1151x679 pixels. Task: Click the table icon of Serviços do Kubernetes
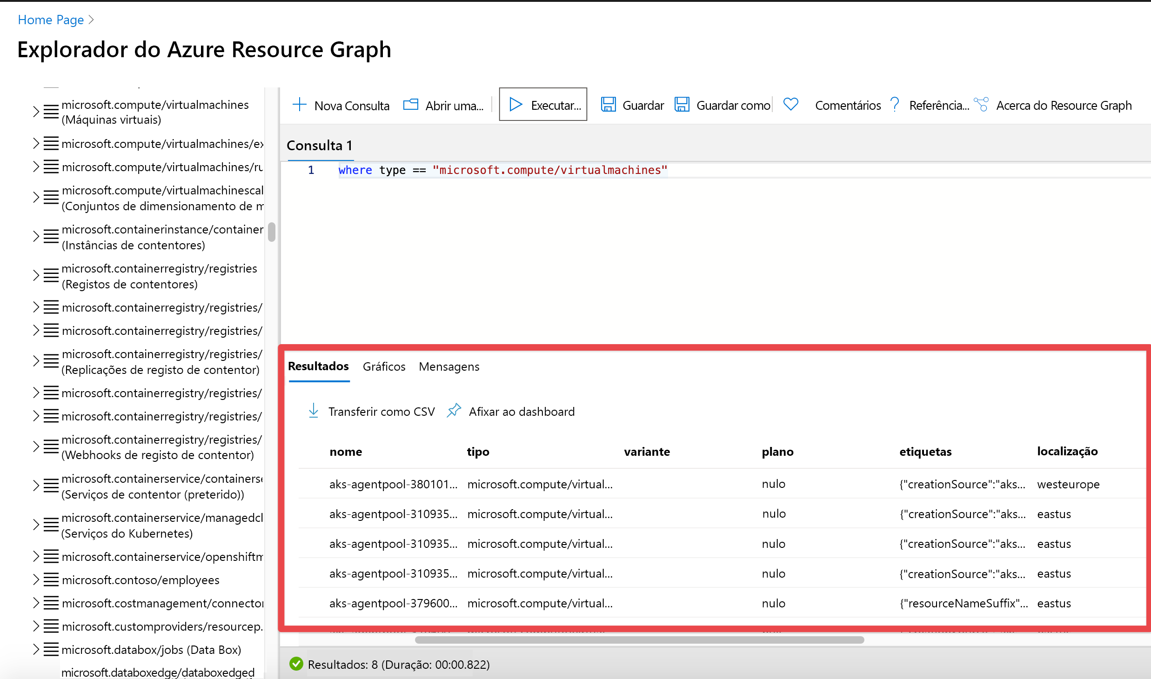point(51,525)
